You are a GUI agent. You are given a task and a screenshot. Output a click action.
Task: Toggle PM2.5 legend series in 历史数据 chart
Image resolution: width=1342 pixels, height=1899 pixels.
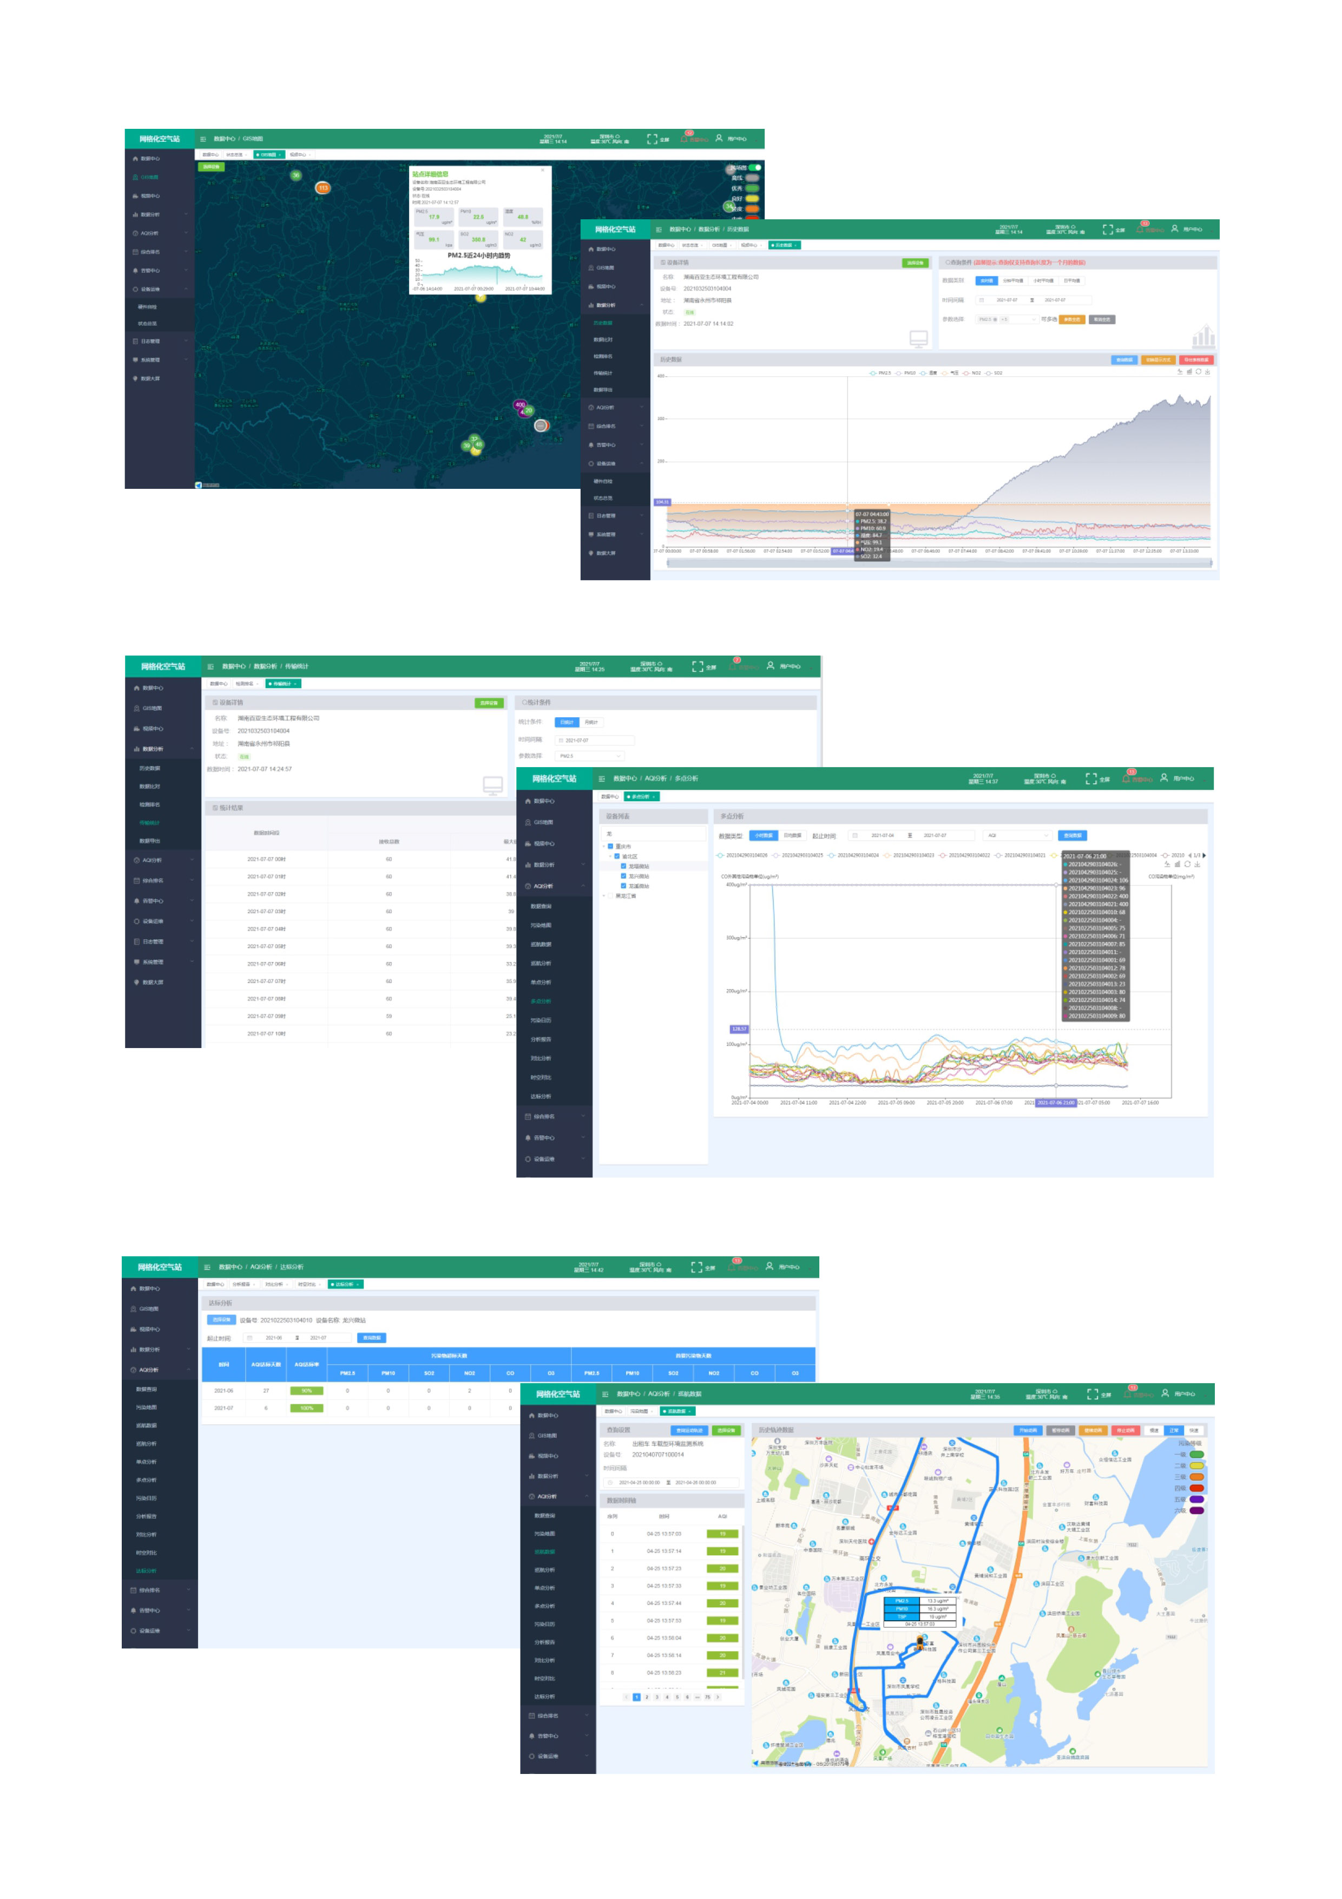880,373
